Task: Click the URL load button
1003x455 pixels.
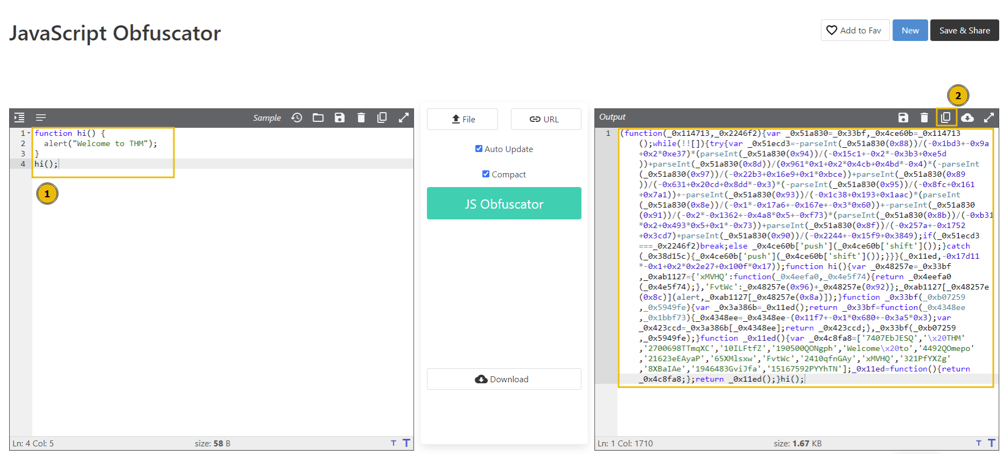Action: coord(546,119)
